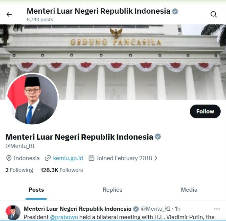Select the Posts tab
This screenshot has width=226, height=221.
pos(36,190)
